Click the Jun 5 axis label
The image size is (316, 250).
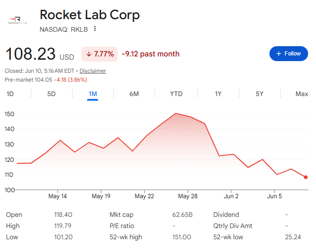[x=275, y=196]
